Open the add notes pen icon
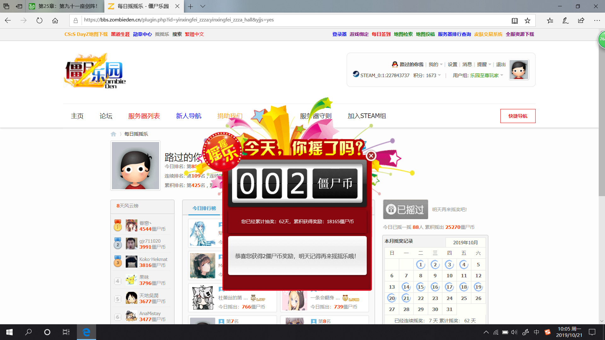The width and height of the screenshot is (605, 340). click(x=565, y=20)
